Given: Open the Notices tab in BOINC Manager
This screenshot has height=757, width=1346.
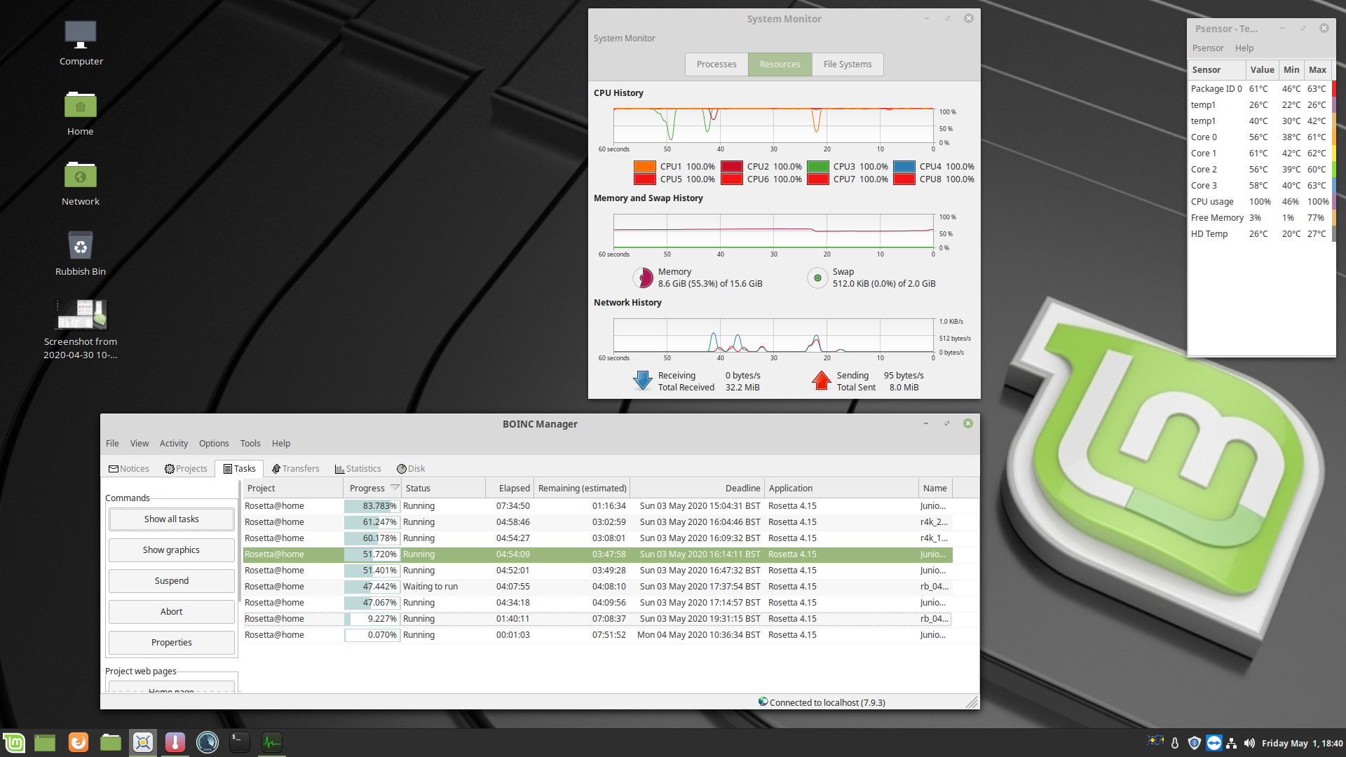Looking at the screenshot, I should pos(129,468).
